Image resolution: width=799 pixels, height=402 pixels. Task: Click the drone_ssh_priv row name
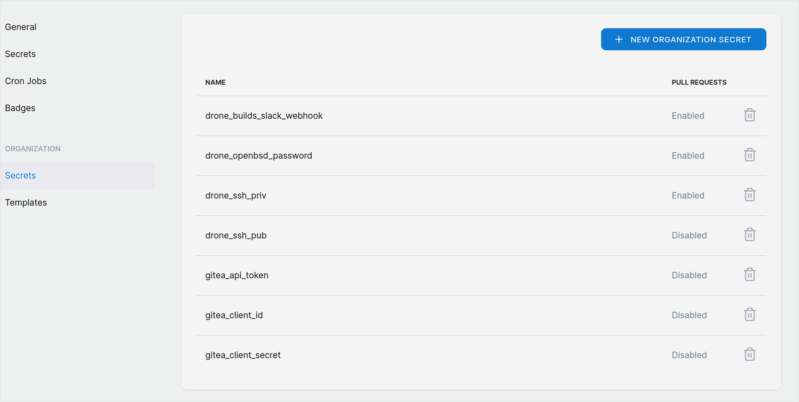[x=235, y=195]
